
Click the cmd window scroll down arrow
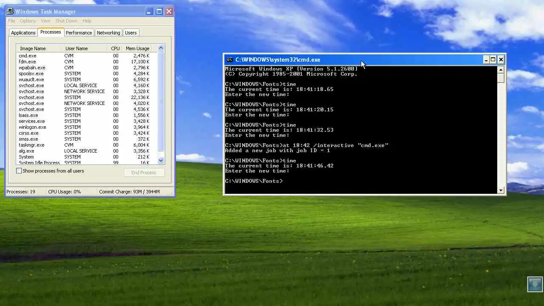tap(501, 190)
